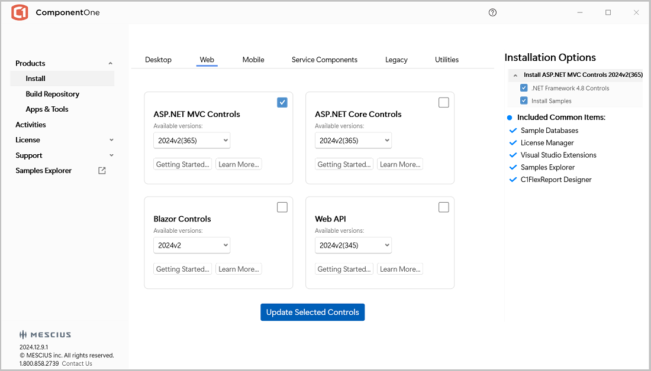Click the Samples Explorer external link icon

(102, 171)
